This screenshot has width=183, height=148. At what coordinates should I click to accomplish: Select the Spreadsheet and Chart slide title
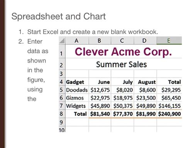click(x=59, y=17)
